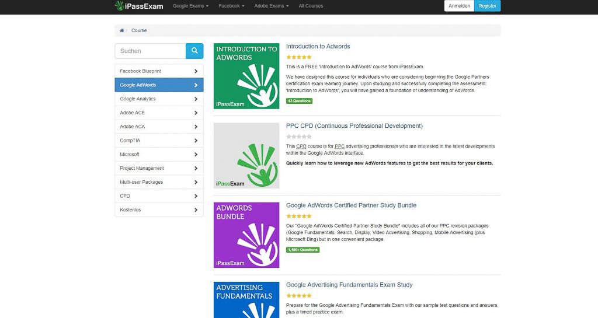
Task: Focus the Suchen search field
Action: 150,51
